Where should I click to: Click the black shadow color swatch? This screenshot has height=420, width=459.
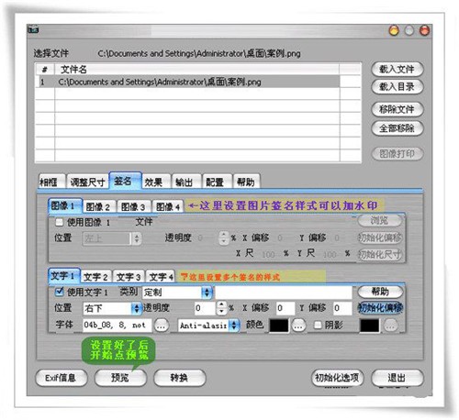pos(370,326)
